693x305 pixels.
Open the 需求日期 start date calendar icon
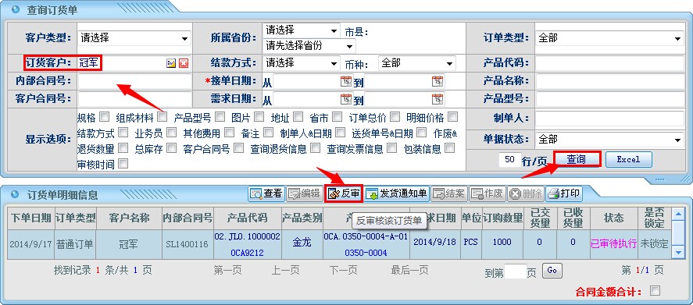pos(345,99)
